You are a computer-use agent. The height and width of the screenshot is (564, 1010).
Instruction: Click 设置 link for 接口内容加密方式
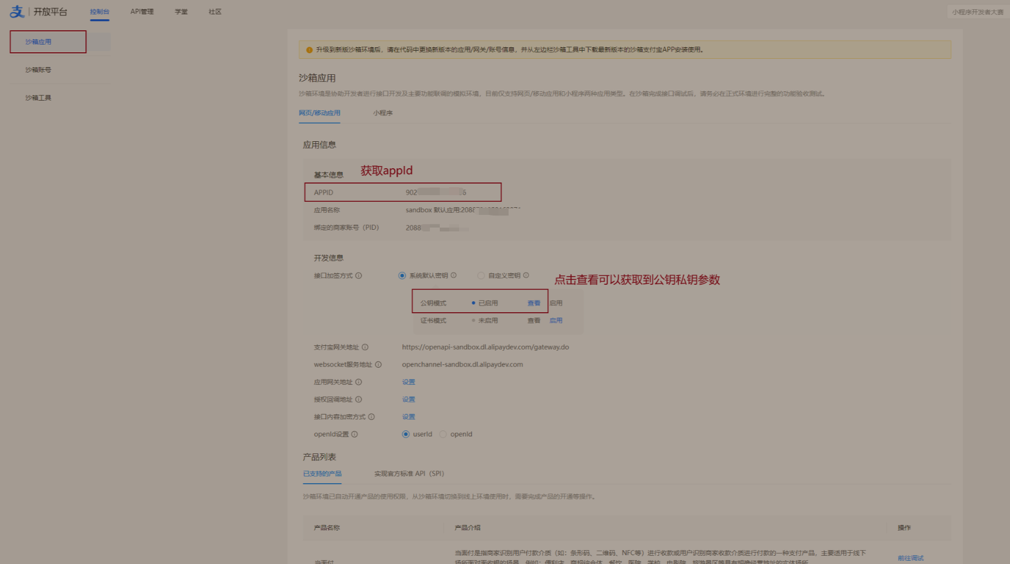(408, 417)
